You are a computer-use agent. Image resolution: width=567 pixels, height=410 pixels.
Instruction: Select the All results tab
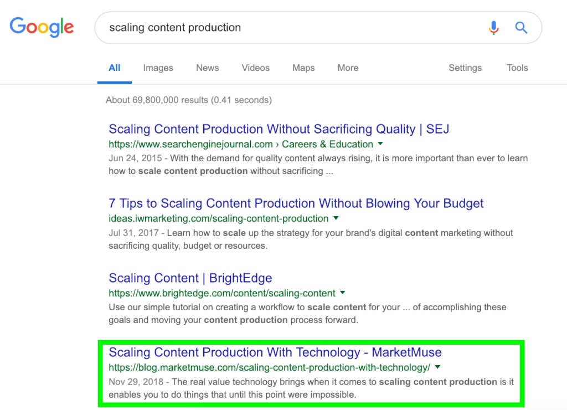[114, 68]
